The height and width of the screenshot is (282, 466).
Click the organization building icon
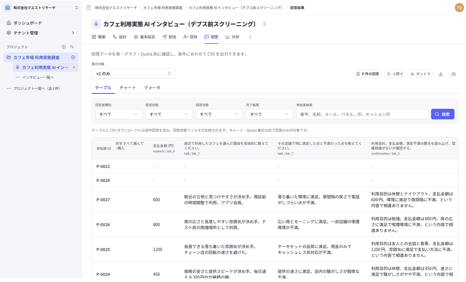[x=8, y=8]
